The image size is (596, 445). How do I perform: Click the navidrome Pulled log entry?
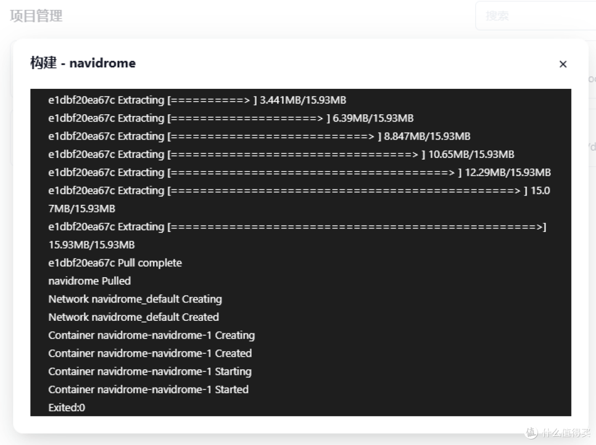pos(89,280)
